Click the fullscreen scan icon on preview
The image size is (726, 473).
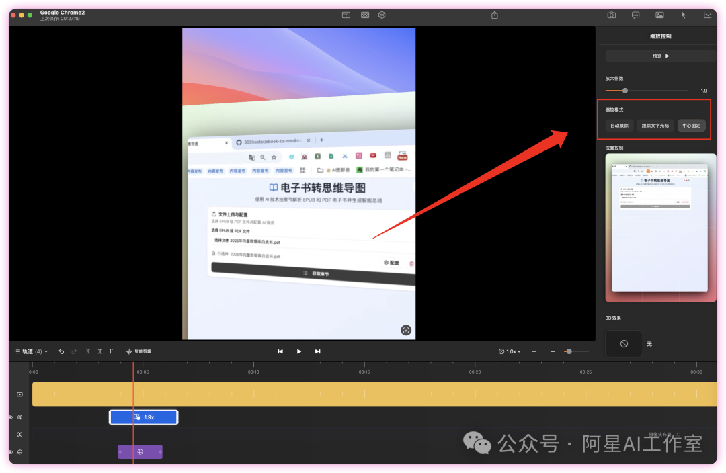(x=406, y=330)
